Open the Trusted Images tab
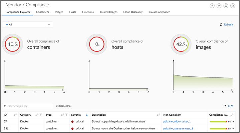The width and height of the screenshot is (240, 133). pos(108,12)
